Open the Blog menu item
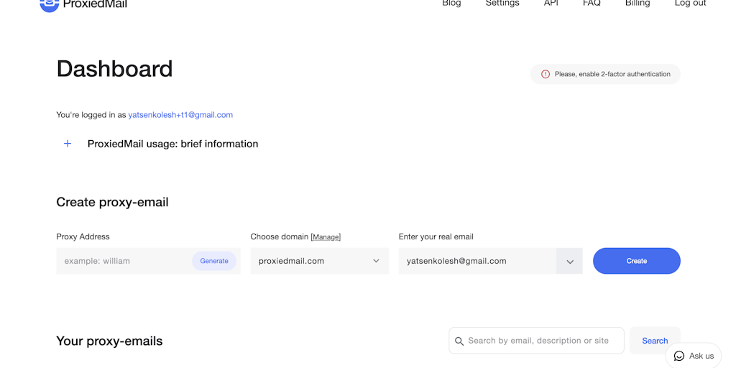736x368 pixels. (451, 4)
